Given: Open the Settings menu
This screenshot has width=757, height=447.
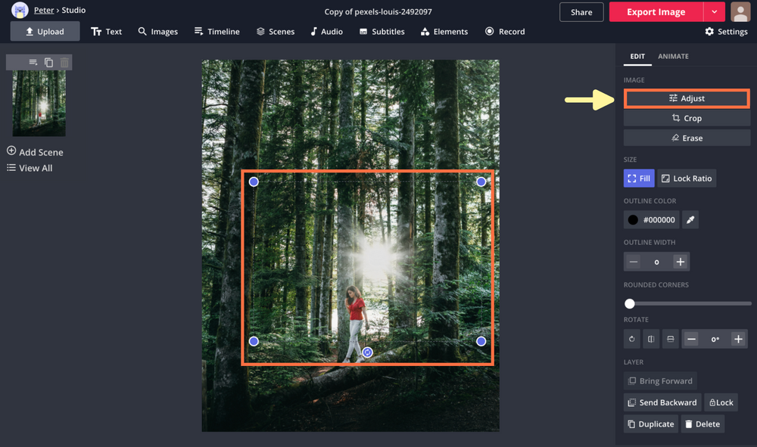Looking at the screenshot, I should 726,32.
